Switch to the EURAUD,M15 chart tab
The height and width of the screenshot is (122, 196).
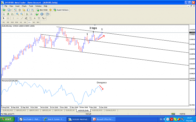(111, 110)
